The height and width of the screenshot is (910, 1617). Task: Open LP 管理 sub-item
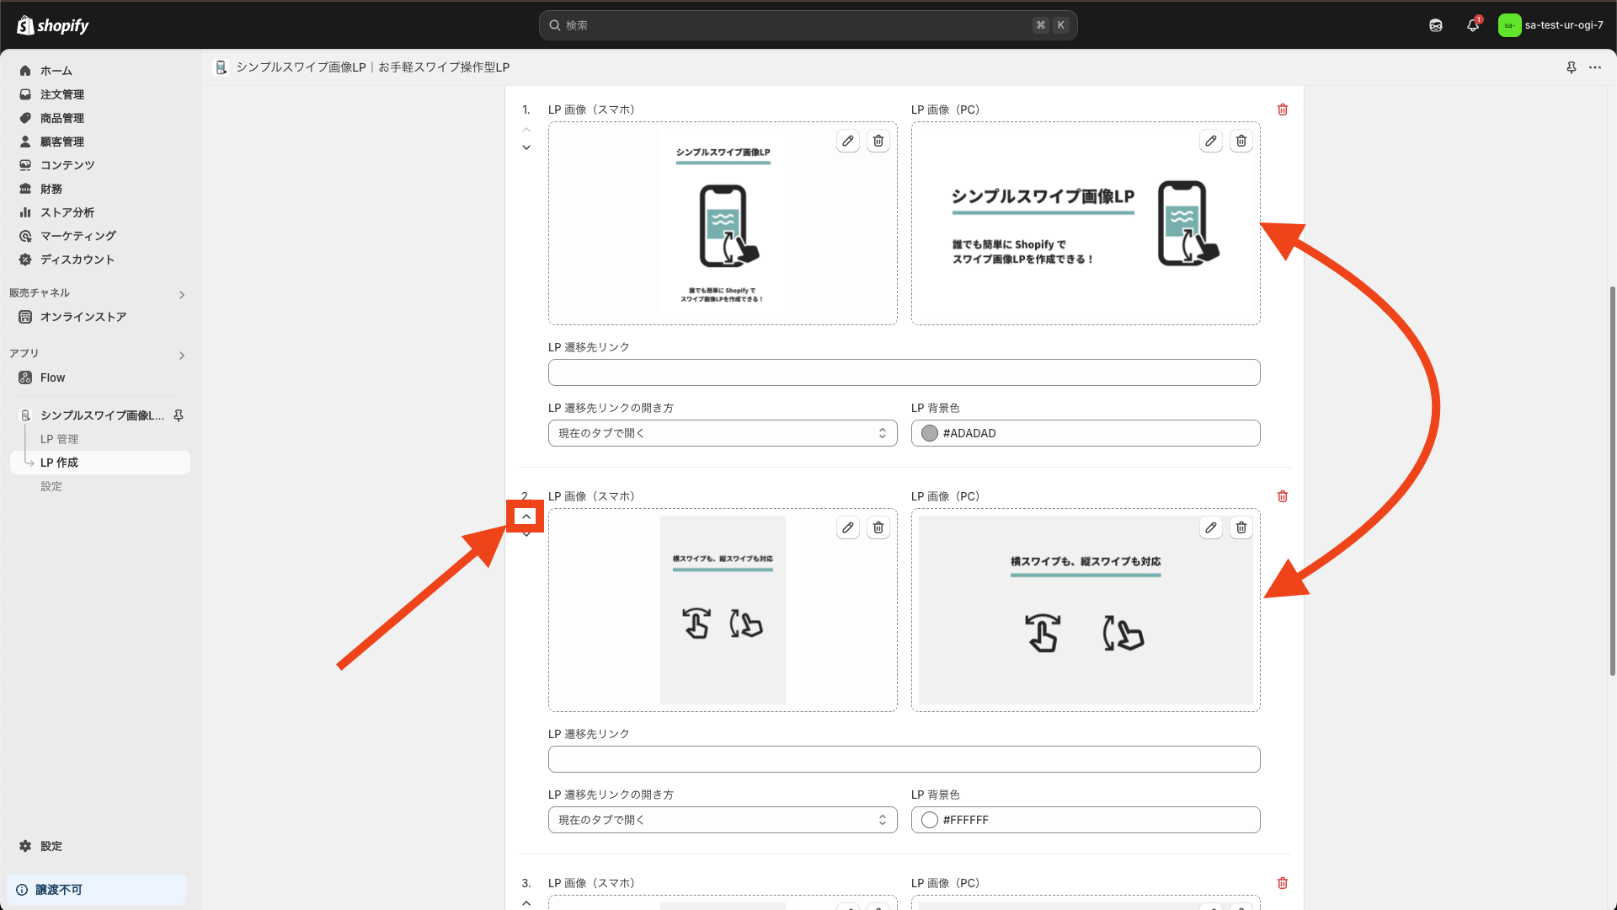[59, 439]
